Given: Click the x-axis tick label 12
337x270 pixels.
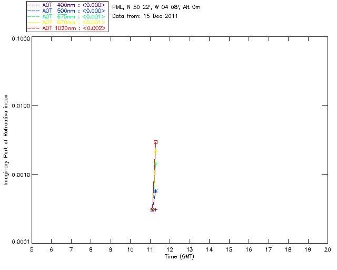Looking at the screenshot, I should click(170, 249).
